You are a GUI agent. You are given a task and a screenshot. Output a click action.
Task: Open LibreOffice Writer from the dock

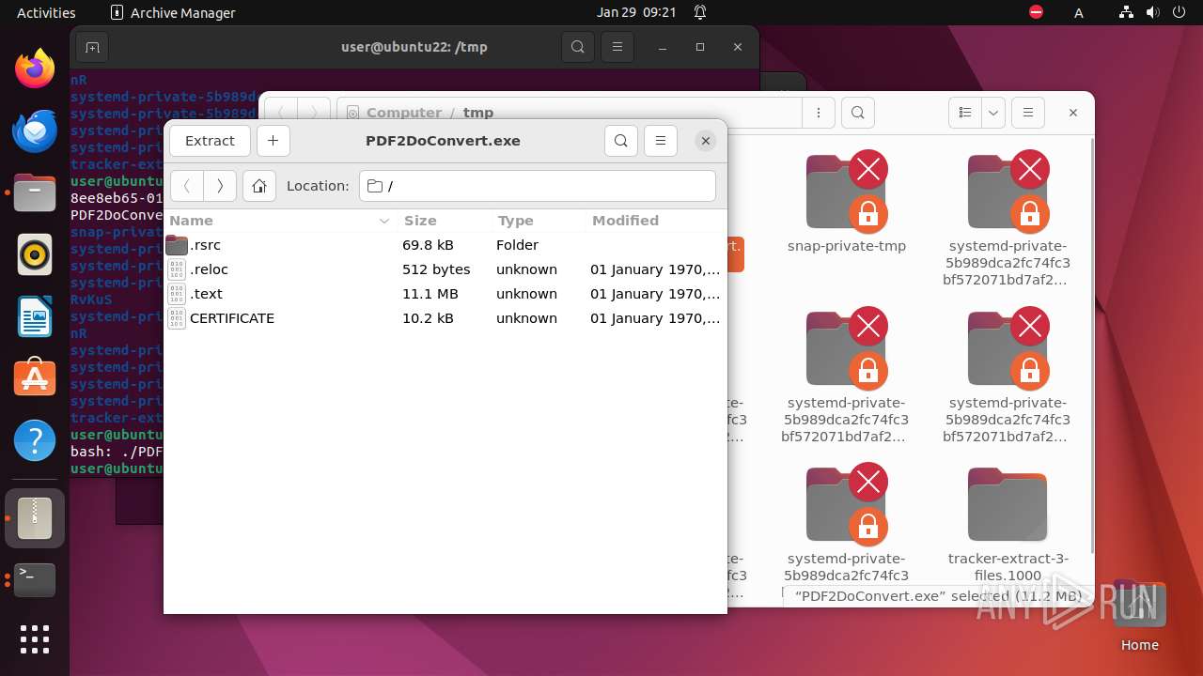(35, 316)
